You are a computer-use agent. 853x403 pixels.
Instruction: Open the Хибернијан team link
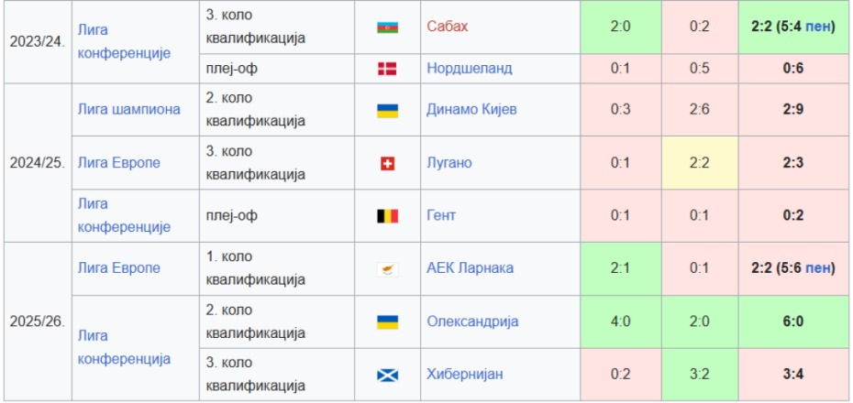(x=465, y=375)
